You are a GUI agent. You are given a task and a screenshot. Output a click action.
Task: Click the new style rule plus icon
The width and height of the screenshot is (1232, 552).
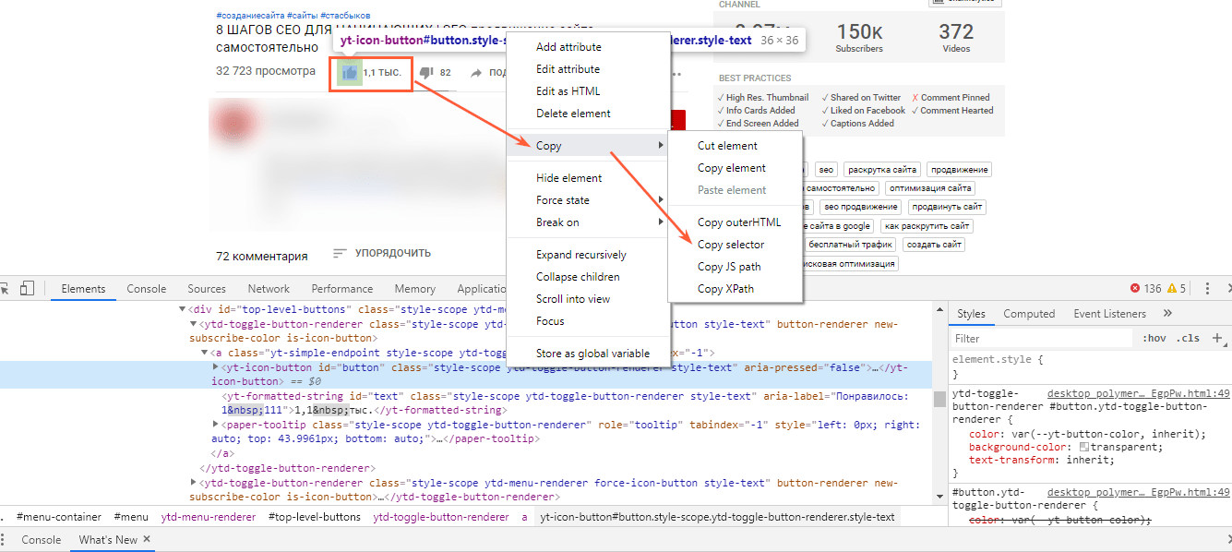click(1217, 339)
